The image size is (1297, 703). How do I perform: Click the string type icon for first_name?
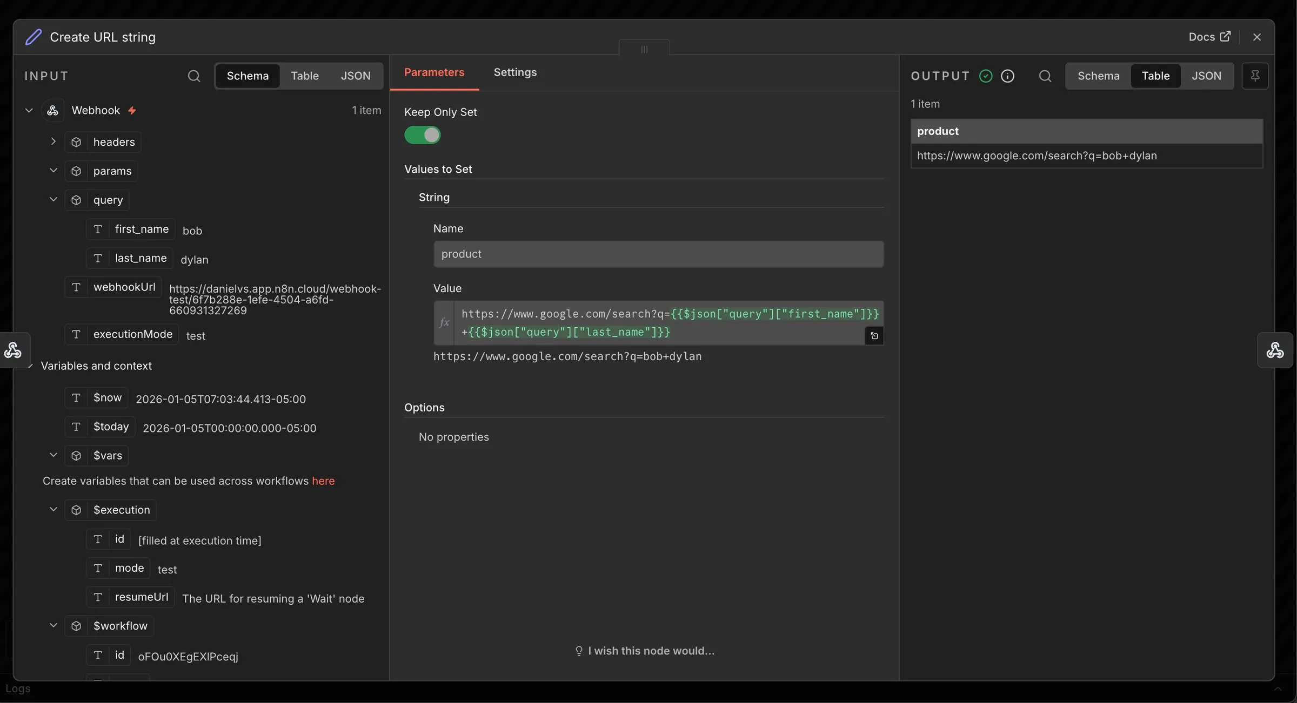click(98, 229)
